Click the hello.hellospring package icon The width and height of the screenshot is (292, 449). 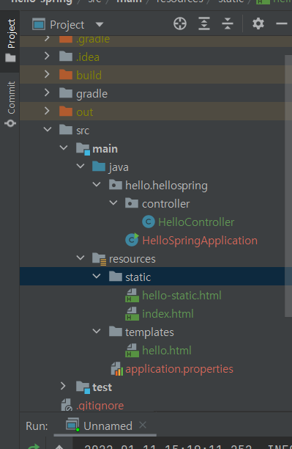116,185
